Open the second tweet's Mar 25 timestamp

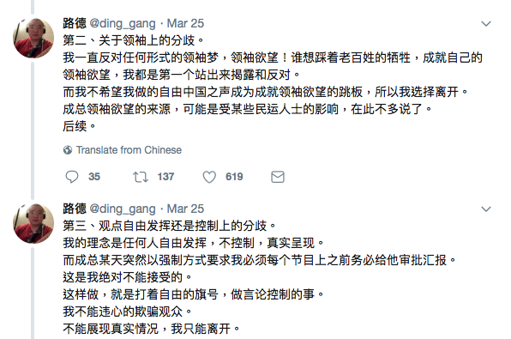(x=185, y=209)
